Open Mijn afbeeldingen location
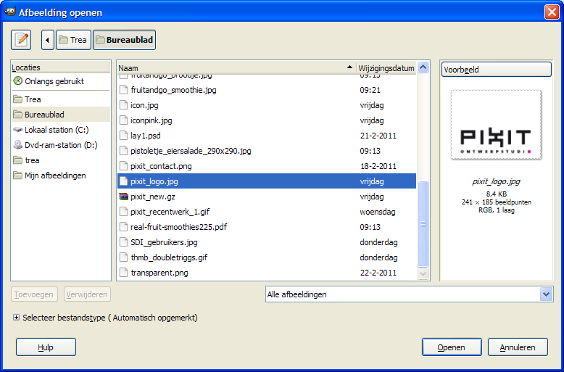Viewport: 564px width, 372px height. pos(61,175)
